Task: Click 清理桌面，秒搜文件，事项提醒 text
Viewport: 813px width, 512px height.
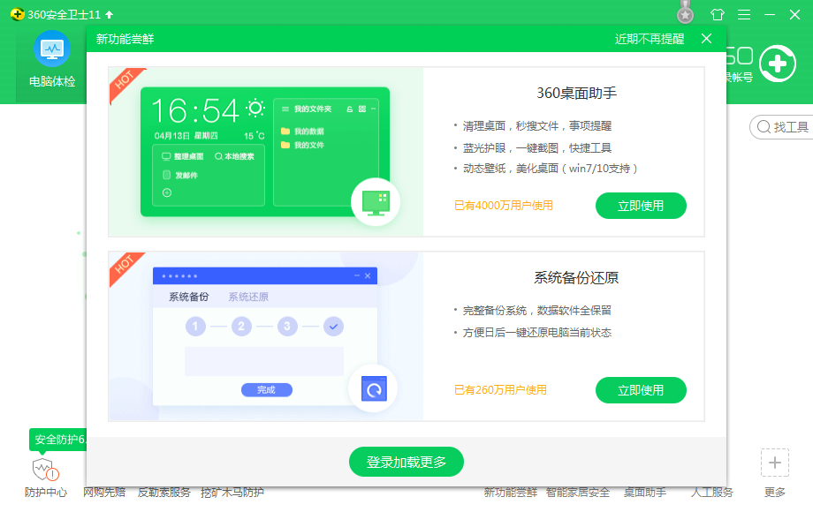Action: click(x=537, y=126)
